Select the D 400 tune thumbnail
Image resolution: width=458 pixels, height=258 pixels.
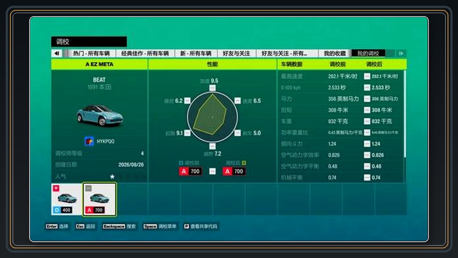(x=66, y=199)
